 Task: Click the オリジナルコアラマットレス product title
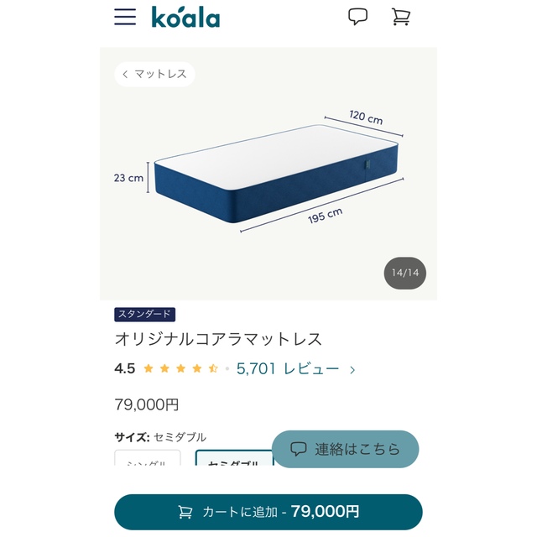[x=218, y=339]
